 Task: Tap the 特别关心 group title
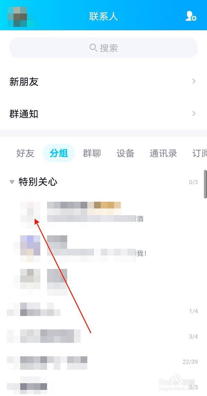pyautogui.click(x=38, y=181)
